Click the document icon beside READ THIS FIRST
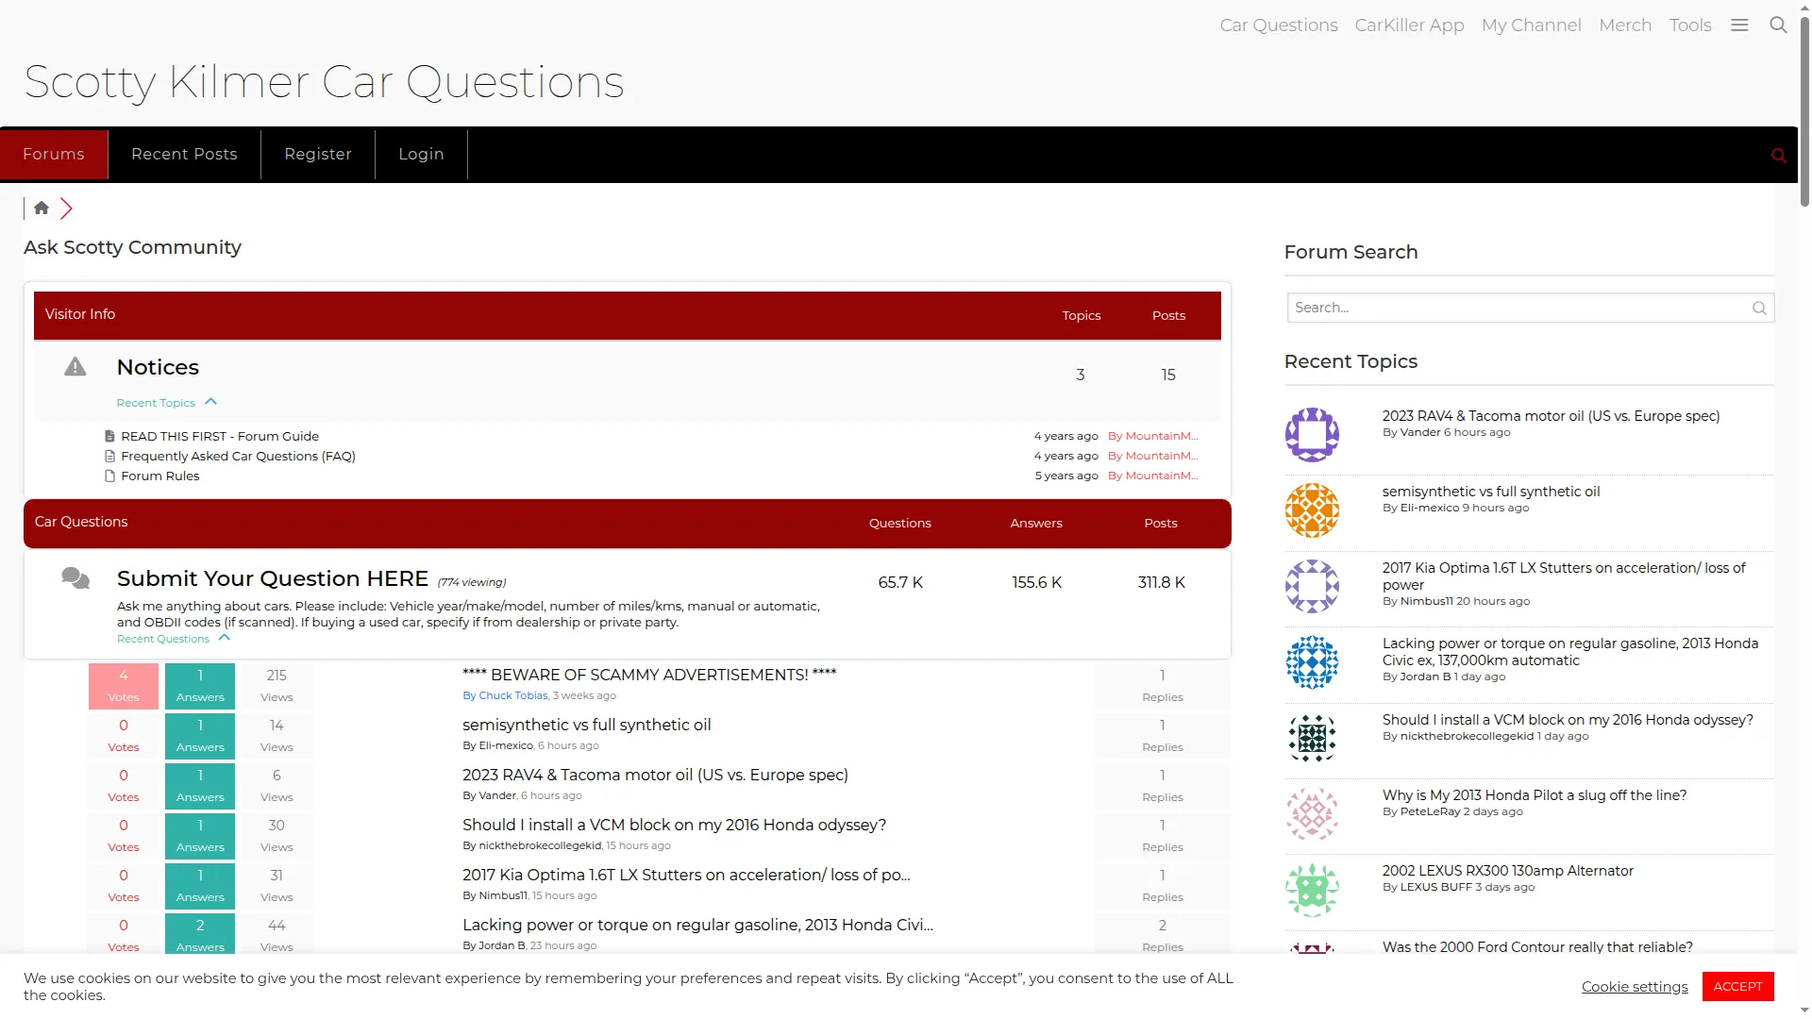Viewport: 1812px width, 1019px height. pyautogui.click(x=109, y=437)
